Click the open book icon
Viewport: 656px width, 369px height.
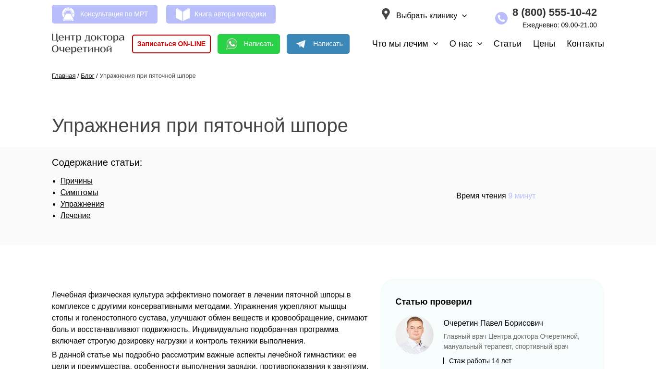(x=182, y=14)
